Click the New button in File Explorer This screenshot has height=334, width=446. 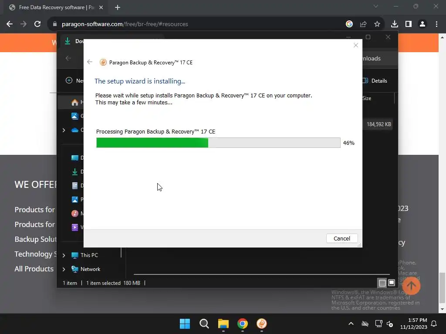point(75,80)
